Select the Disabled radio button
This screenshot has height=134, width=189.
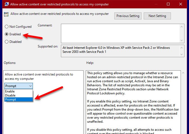tap(6, 42)
